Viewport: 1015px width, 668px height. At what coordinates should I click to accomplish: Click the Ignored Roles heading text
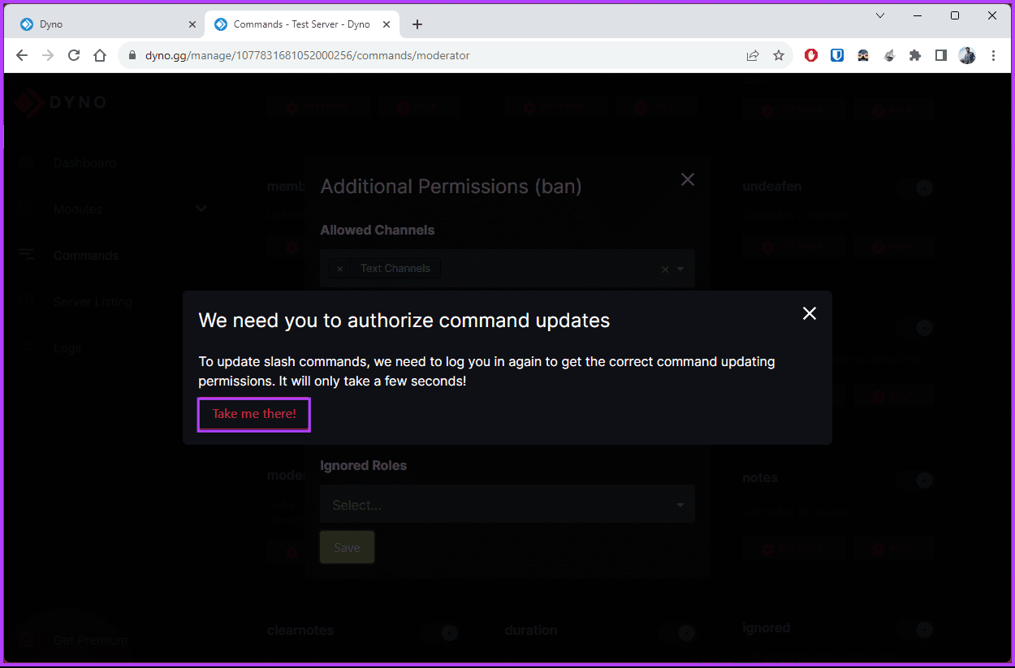coord(364,466)
